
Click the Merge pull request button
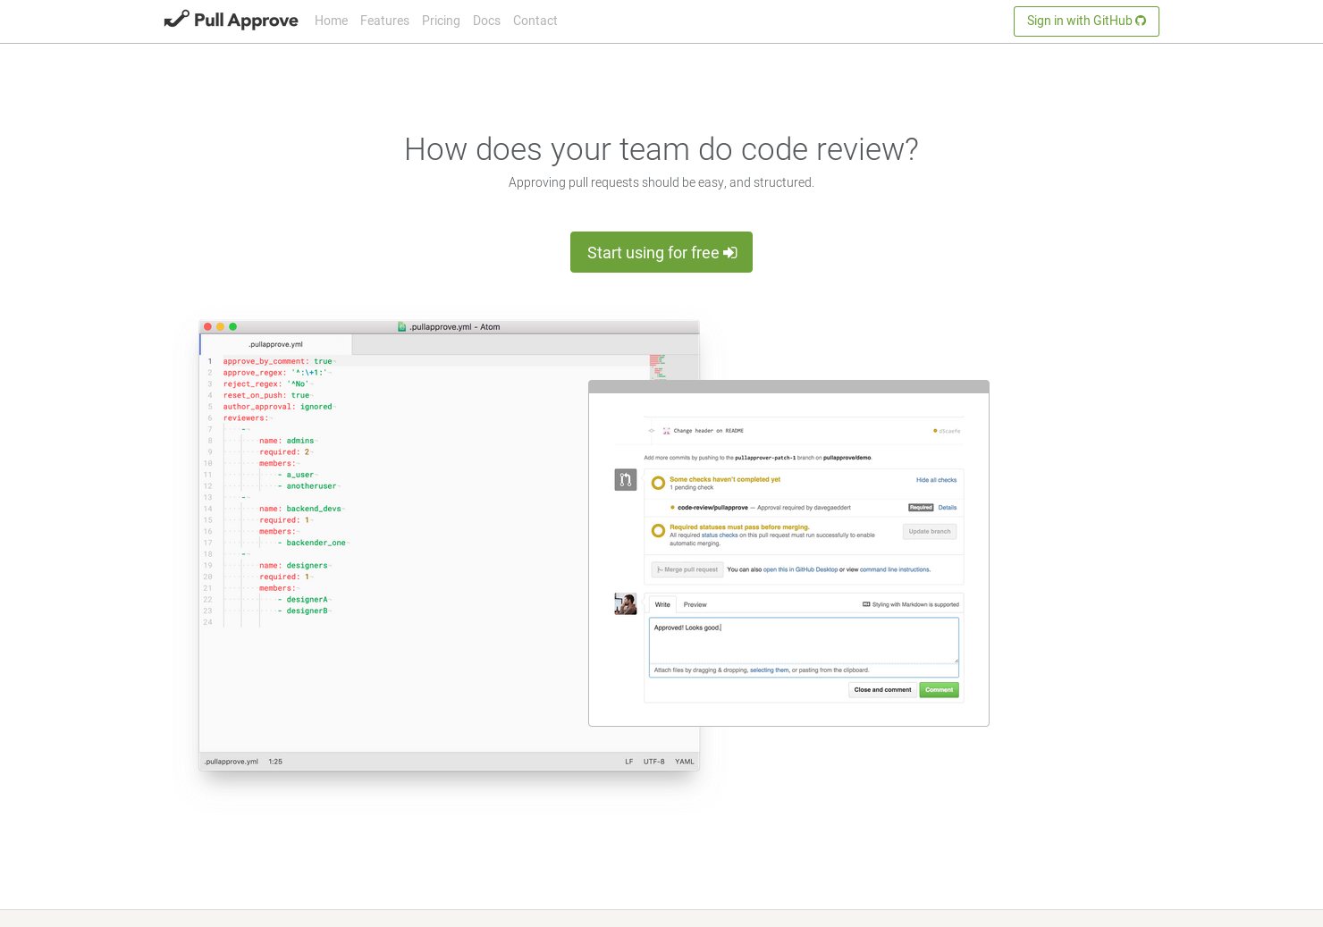(687, 569)
